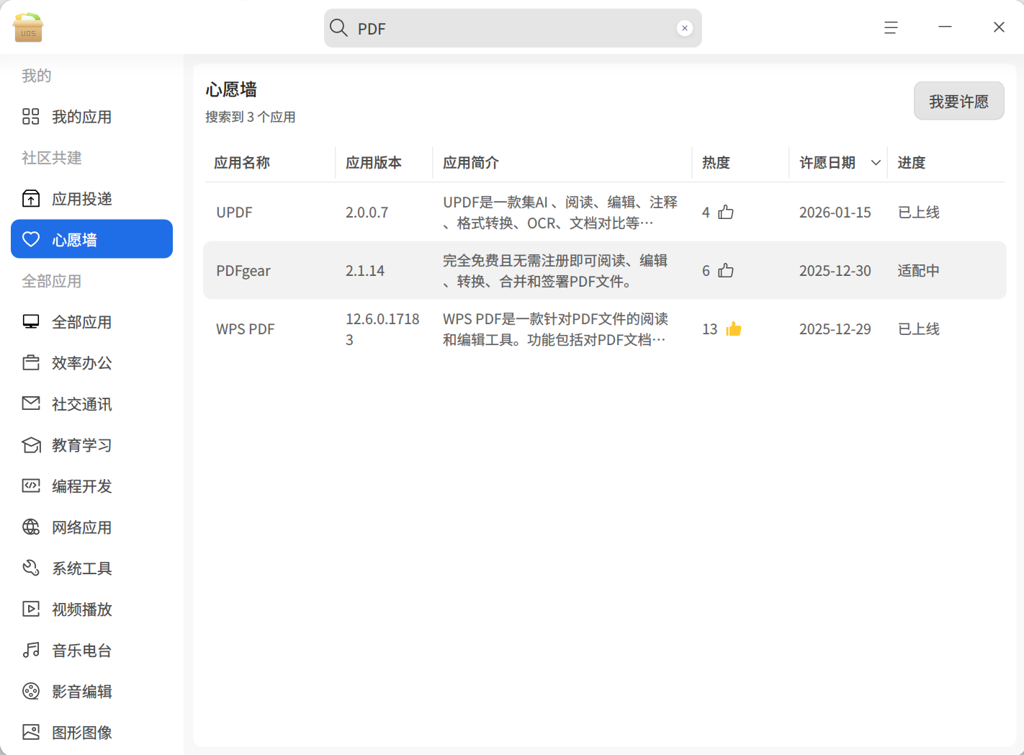Screen dimensions: 1024x755
Task: Sort by 热度 column header
Action: (716, 163)
